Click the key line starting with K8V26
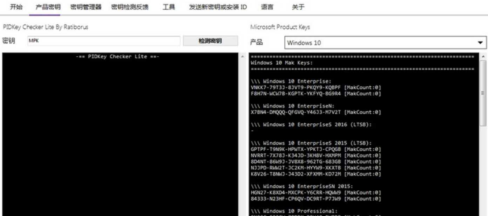Screen dimensions: 488x216 tap(316, 174)
